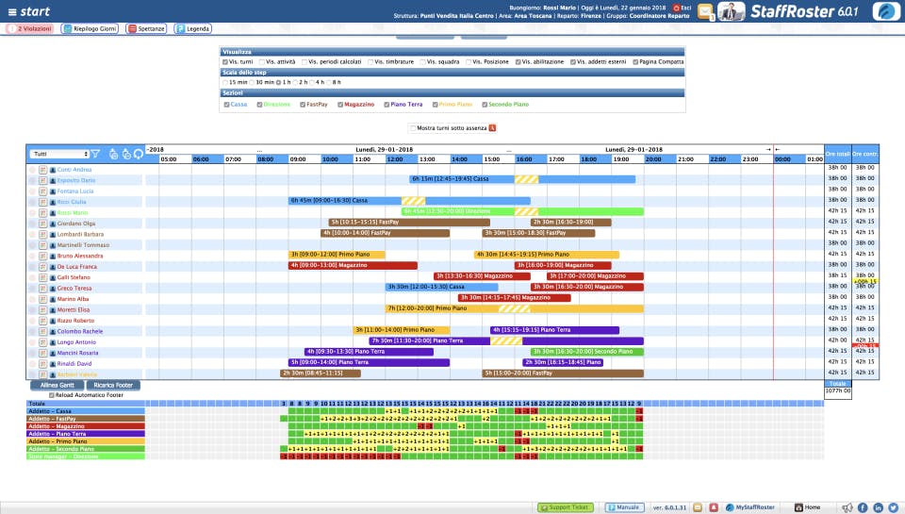Click the Esci logout button
905x514 pixels.
[x=682, y=8]
